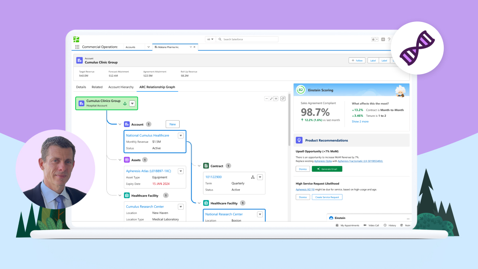Screen dimensions: 478x269
Task: Collapse the Contract group chevron
Action: 199,166
